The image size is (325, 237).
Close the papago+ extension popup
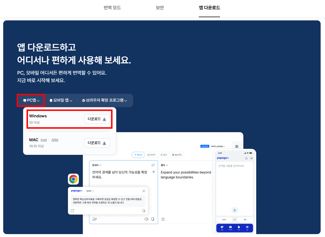tap(144, 191)
